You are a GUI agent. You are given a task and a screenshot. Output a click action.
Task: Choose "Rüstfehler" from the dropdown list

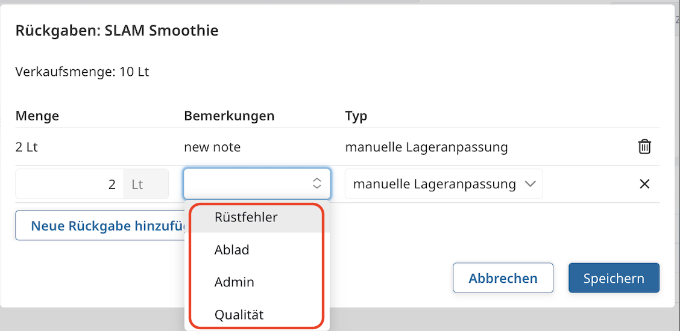click(x=246, y=217)
